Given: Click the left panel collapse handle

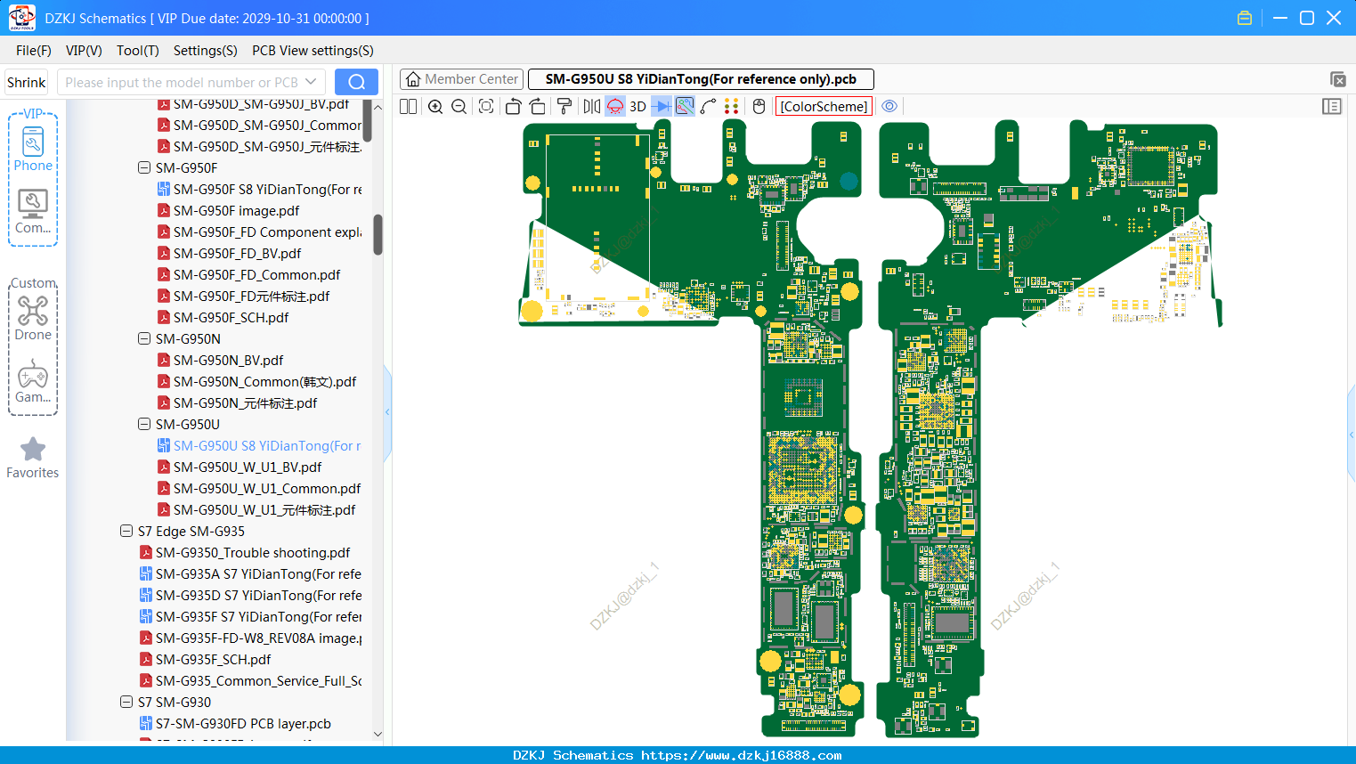Looking at the screenshot, I should click(x=387, y=412).
